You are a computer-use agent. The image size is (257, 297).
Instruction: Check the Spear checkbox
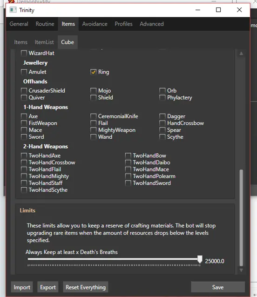[x=162, y=130]
